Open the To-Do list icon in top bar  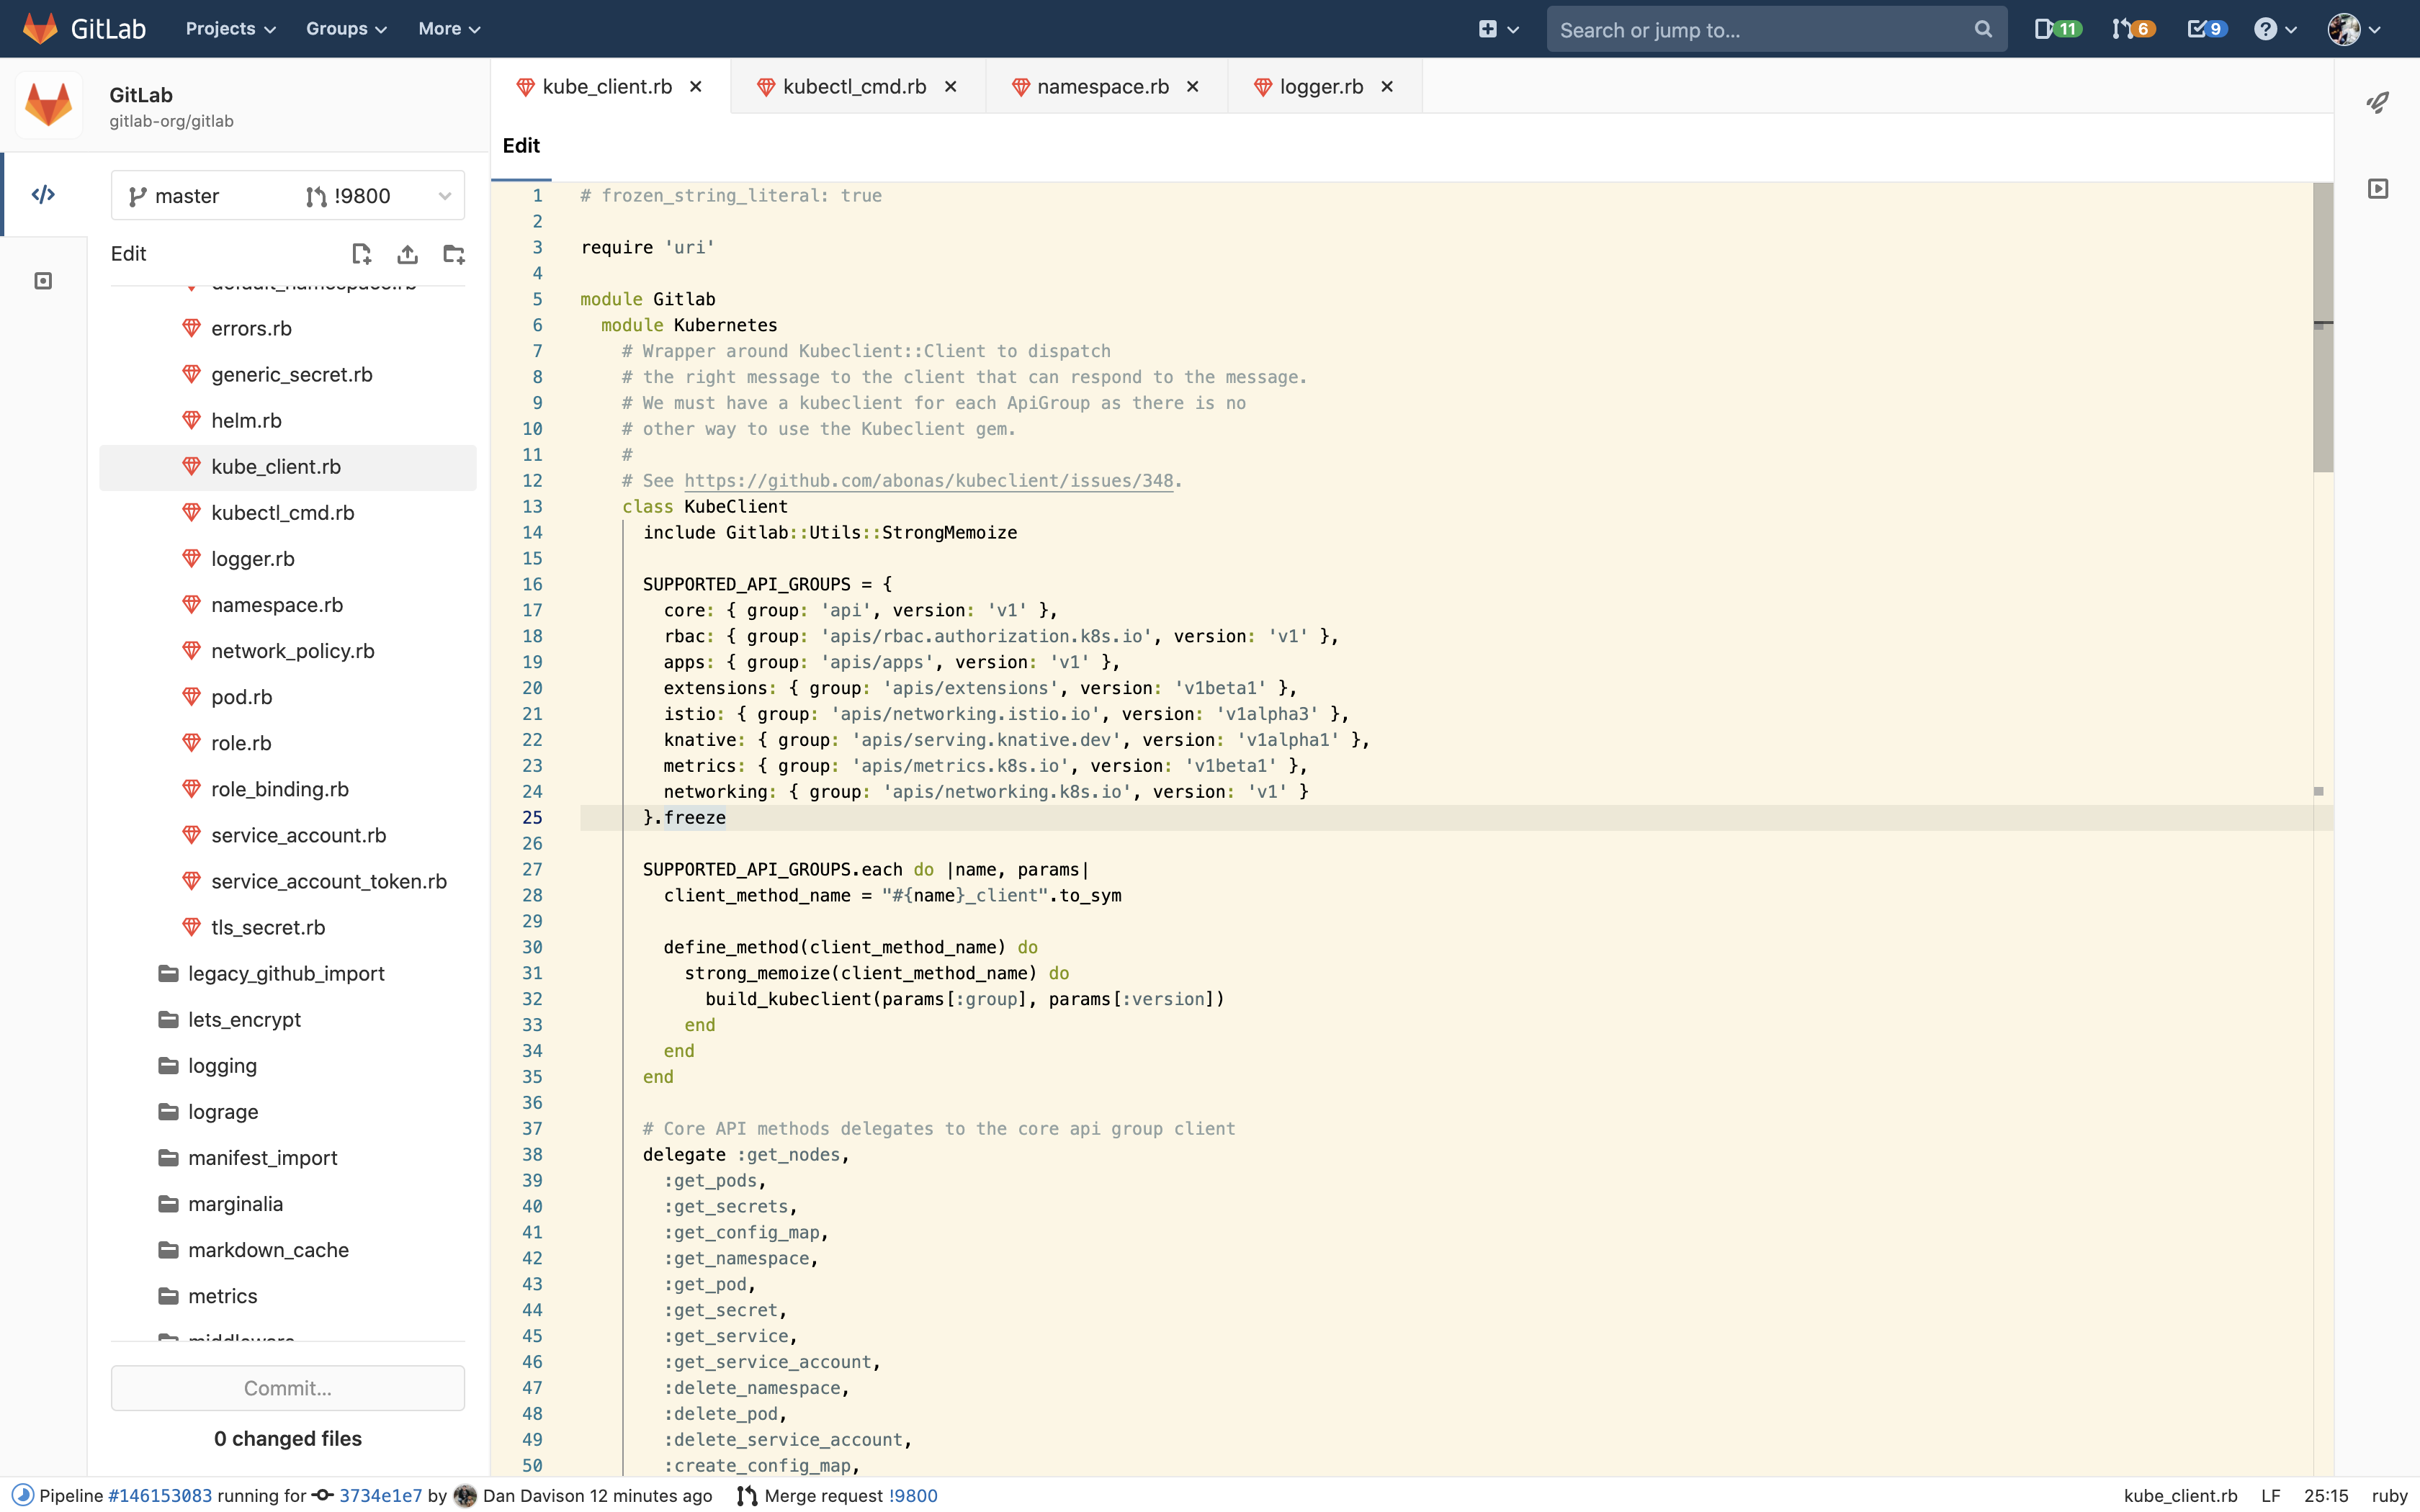click(2204, 28)
